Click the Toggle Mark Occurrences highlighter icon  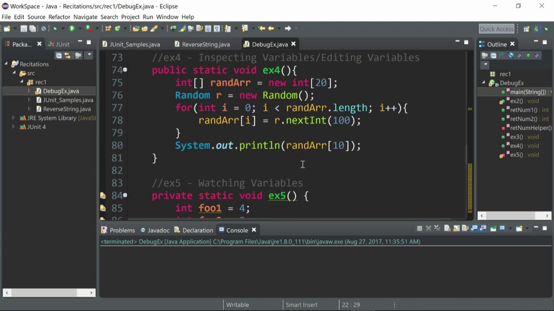click(x=181, y=29)
